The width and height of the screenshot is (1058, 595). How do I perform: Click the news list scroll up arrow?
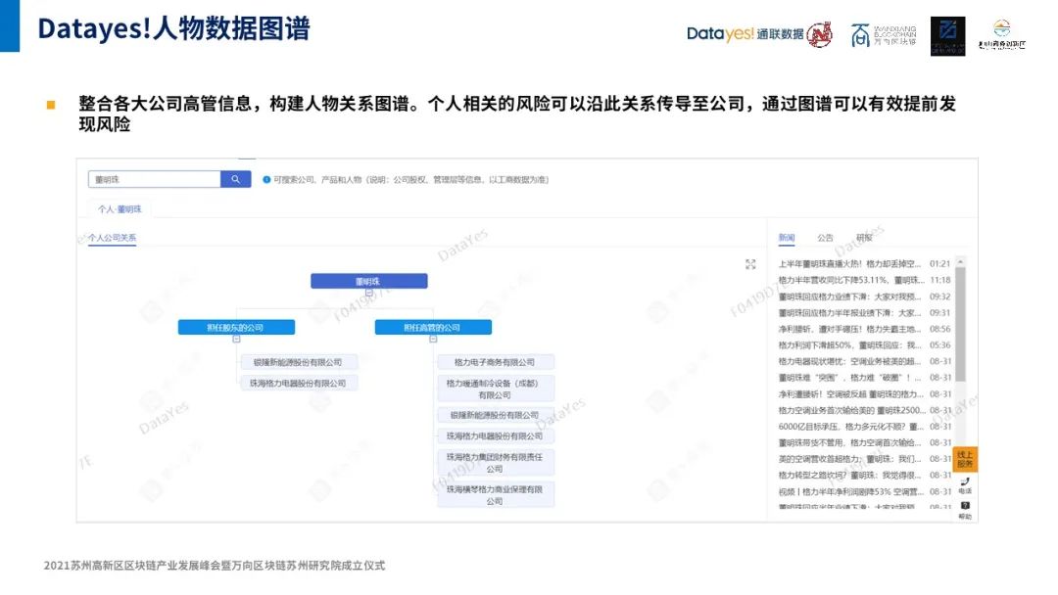[961, 261]
